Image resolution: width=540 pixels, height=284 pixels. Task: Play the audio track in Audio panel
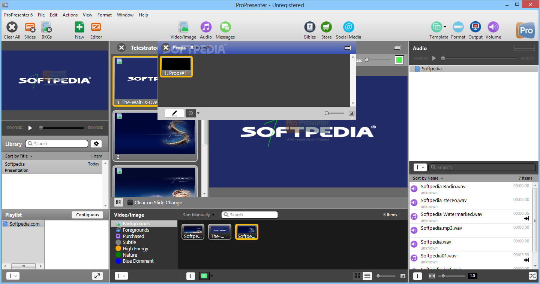pos(434,58)
